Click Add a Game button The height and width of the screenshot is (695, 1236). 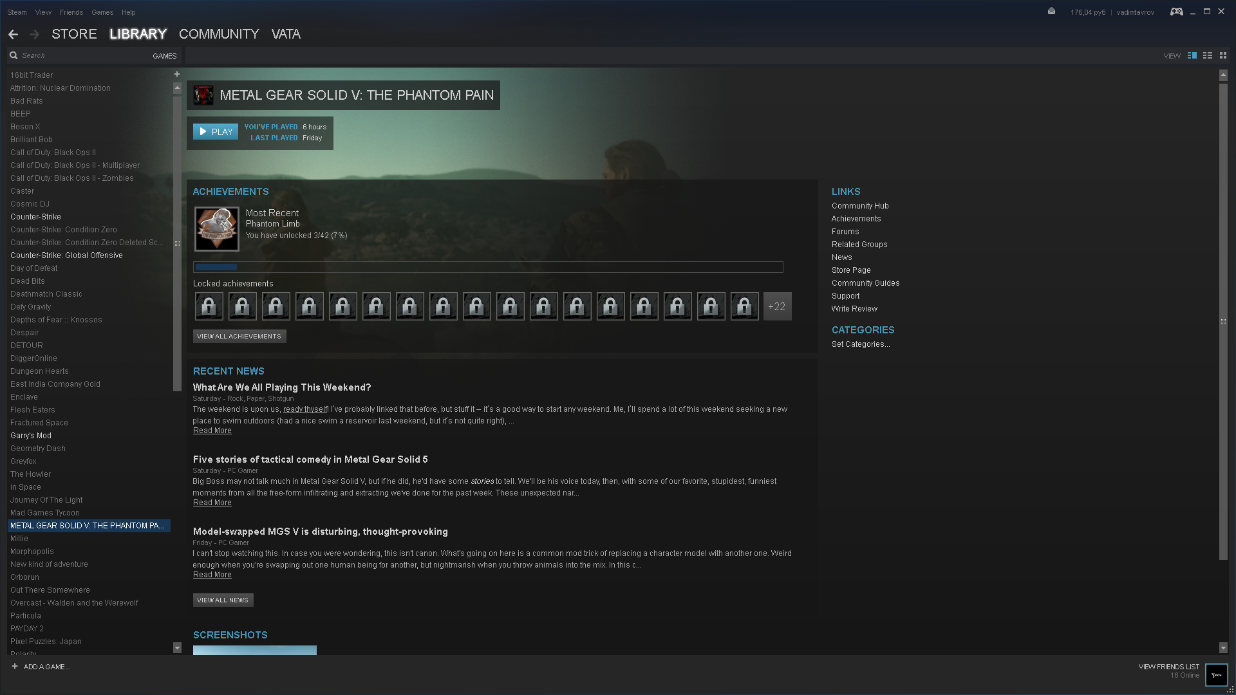click(47, 667)
